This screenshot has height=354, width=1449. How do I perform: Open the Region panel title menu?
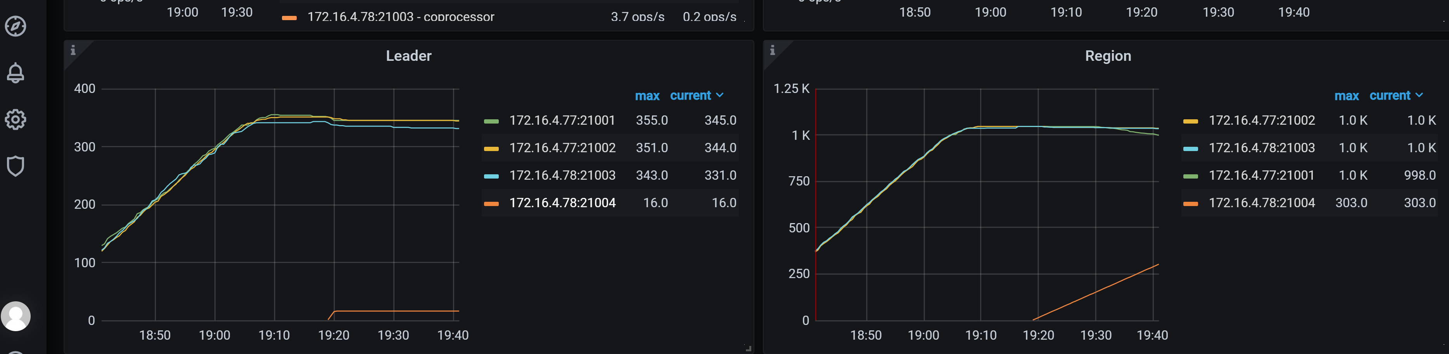pos(1108,56)
